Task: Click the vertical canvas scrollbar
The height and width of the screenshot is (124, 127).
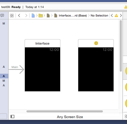Action: [121, 46]
